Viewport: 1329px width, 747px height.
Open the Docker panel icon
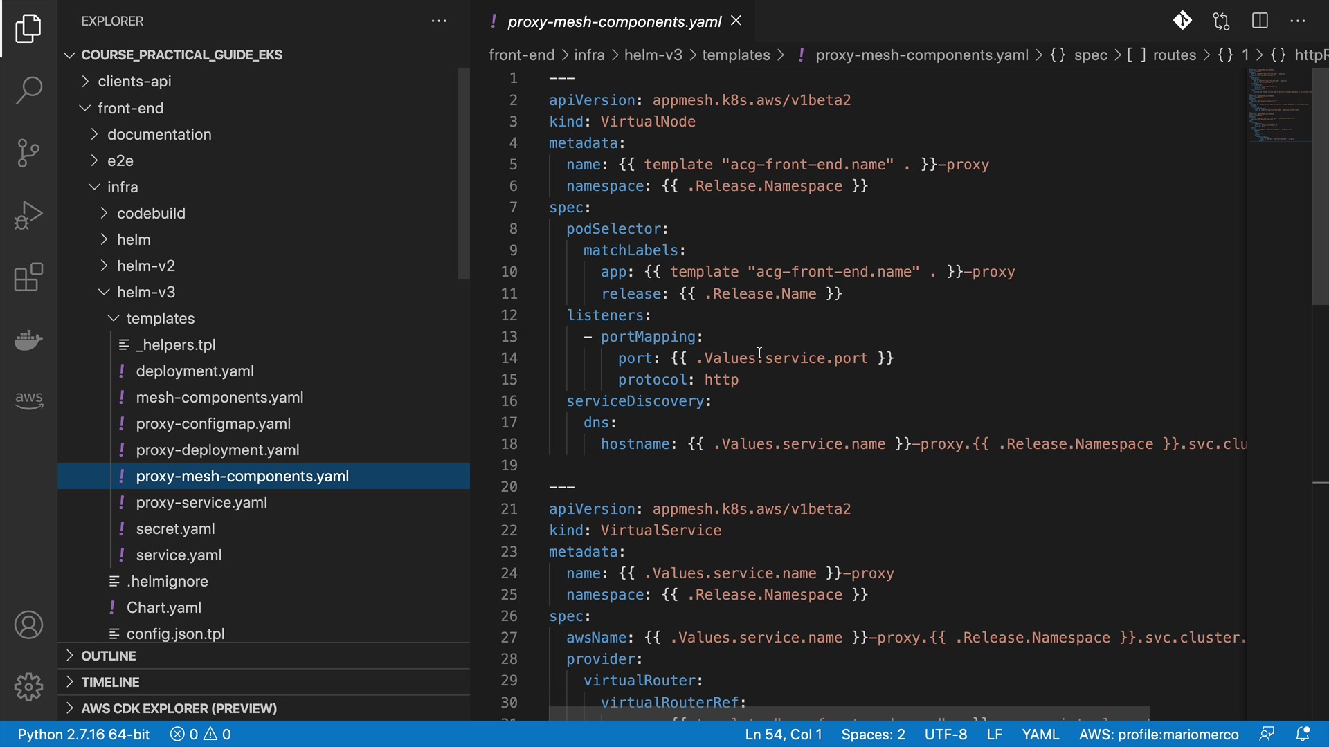(28, 340)
